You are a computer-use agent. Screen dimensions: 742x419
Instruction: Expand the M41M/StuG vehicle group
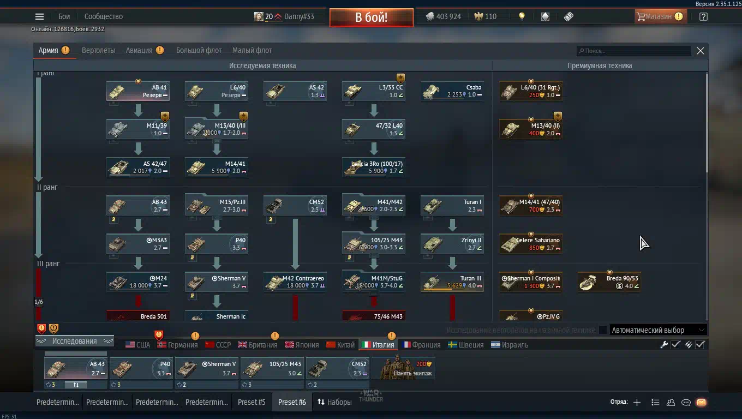[374, 282]
